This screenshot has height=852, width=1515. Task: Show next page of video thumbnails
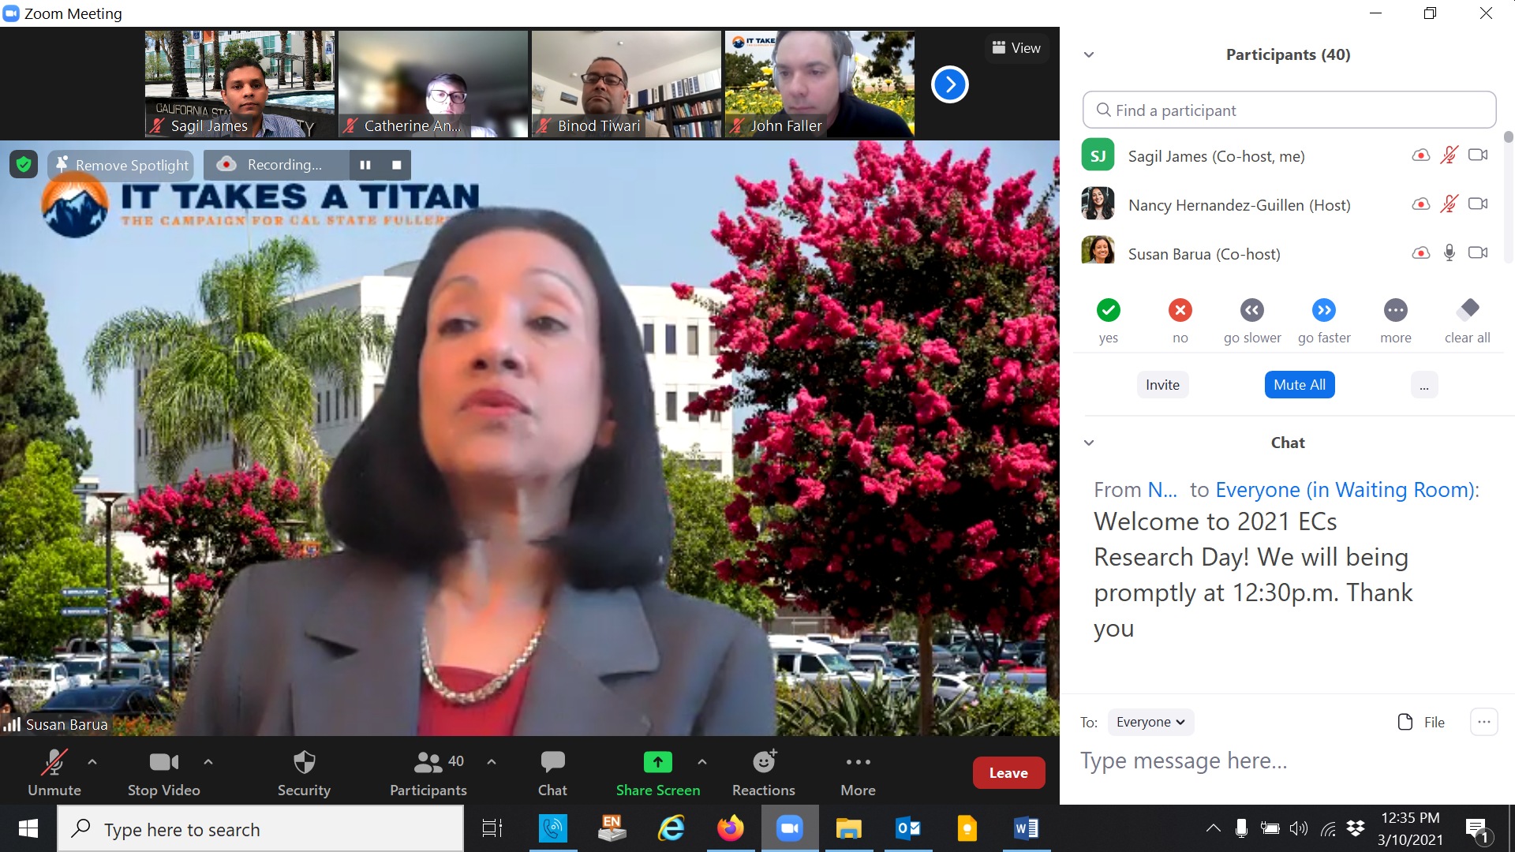point(950,84)
